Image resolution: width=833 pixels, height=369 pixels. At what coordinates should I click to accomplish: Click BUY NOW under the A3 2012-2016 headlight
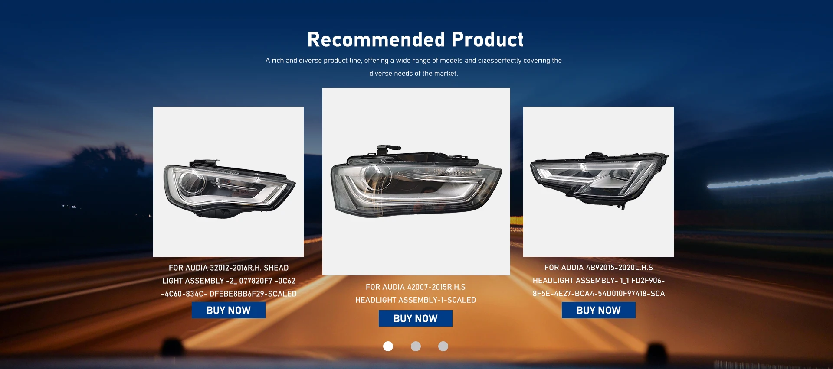click(229, 310)
